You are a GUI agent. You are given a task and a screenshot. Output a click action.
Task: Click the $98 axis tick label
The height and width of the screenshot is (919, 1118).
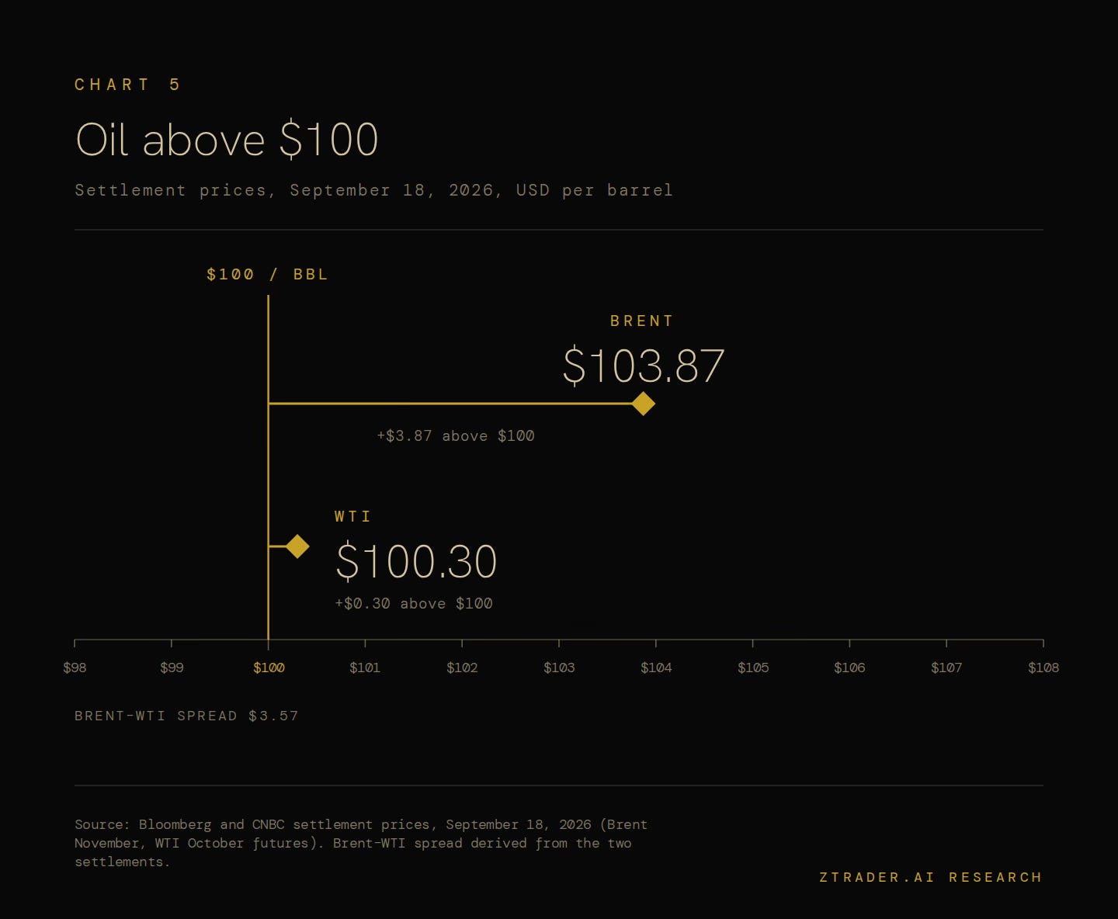point(75,668)
